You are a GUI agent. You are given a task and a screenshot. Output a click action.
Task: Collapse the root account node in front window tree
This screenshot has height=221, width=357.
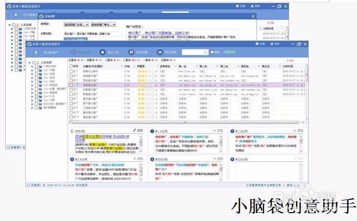pos(29,62)
